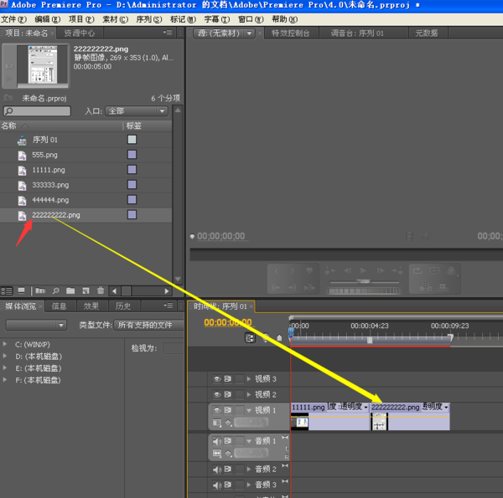Select 333333.png in the project list
This screenshot has height=498, width=503.
(x=50, y=185)
